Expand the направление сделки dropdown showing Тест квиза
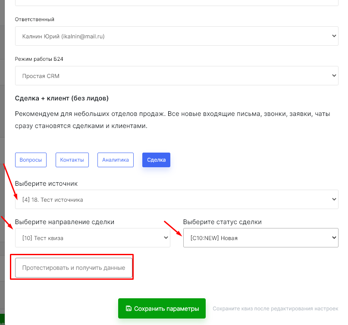The image size is (348, 325). [x=92, y=238]
